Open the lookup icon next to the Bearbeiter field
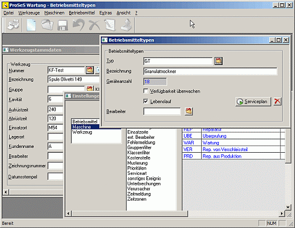295x228 pixels. pos(189,111)
